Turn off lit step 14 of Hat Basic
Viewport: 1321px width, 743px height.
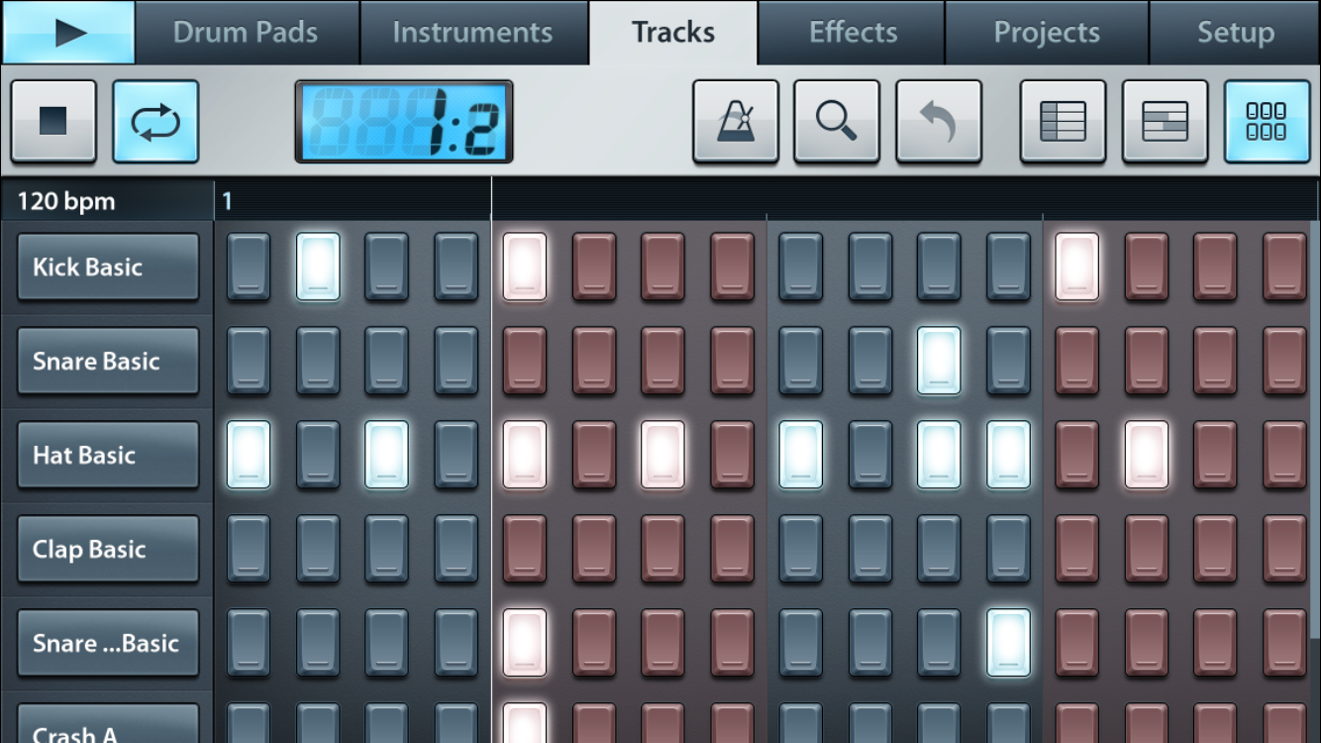coord(1147,455)
